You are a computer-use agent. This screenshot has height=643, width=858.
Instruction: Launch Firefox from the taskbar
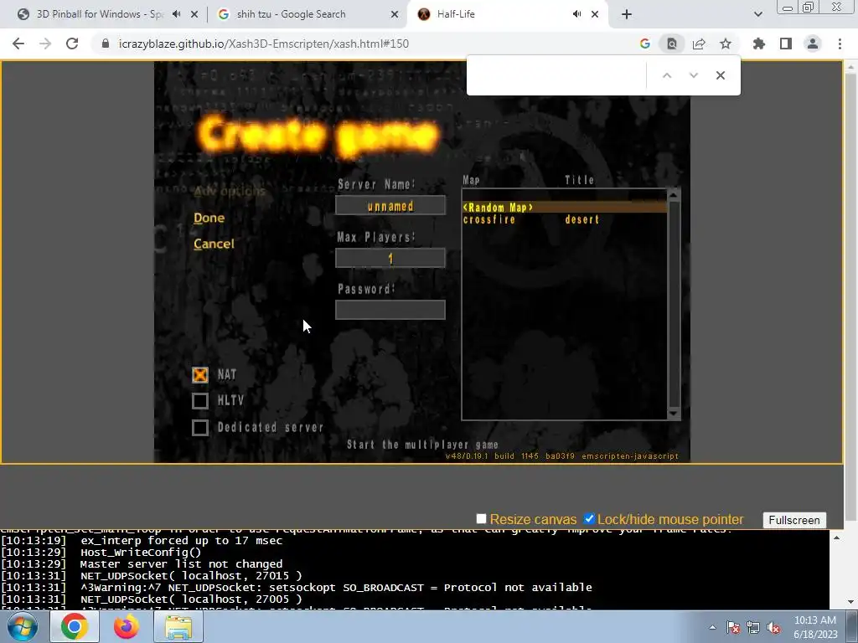[x=126, y=626]
